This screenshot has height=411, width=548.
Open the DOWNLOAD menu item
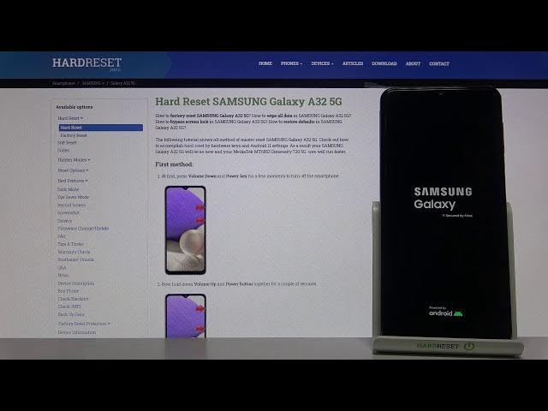(x=384, y=63)
